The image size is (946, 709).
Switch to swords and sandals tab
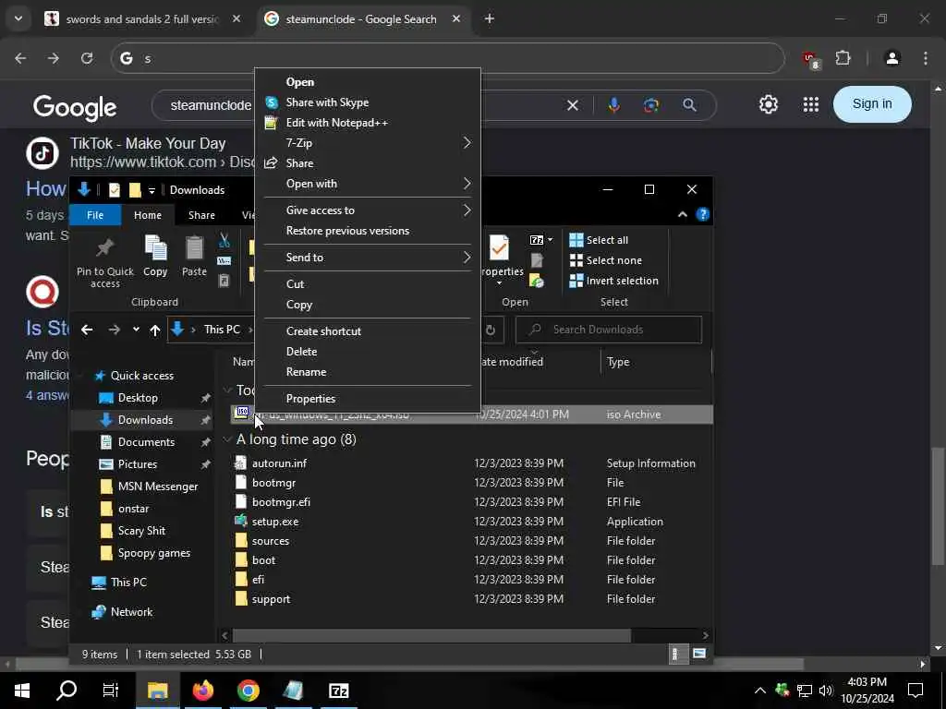(142, 19)
